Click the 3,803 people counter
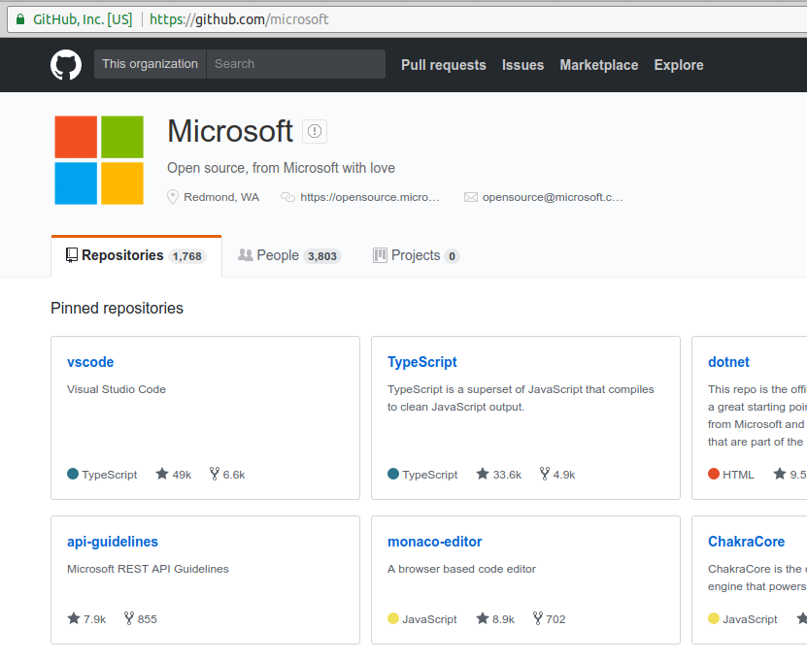This screenshot has width=807, height=662. 322,256
